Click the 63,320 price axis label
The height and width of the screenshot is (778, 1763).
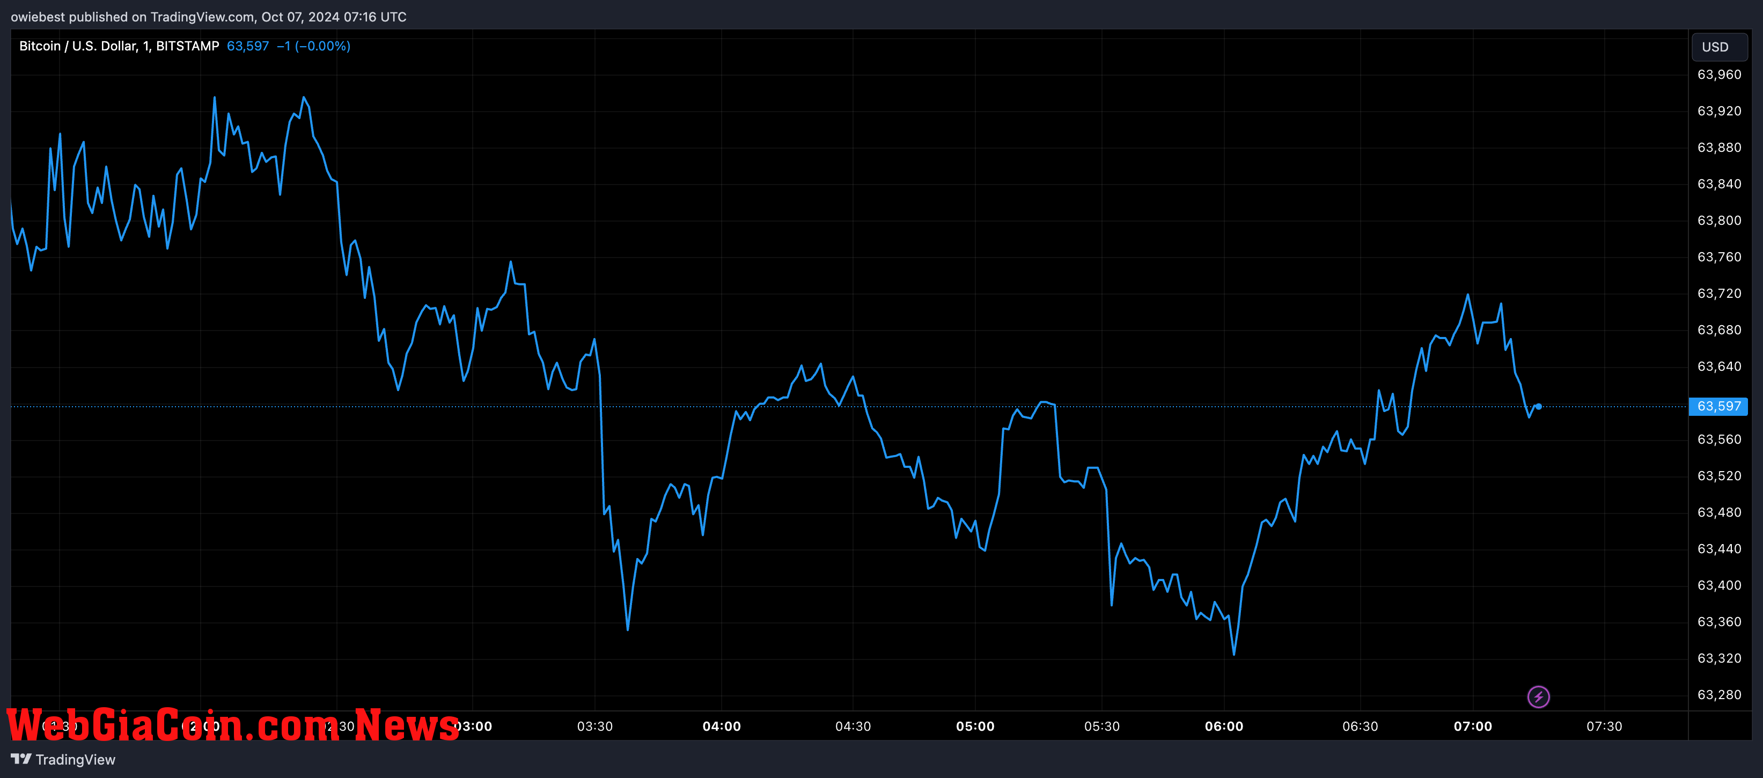(x=1719, y=658)
